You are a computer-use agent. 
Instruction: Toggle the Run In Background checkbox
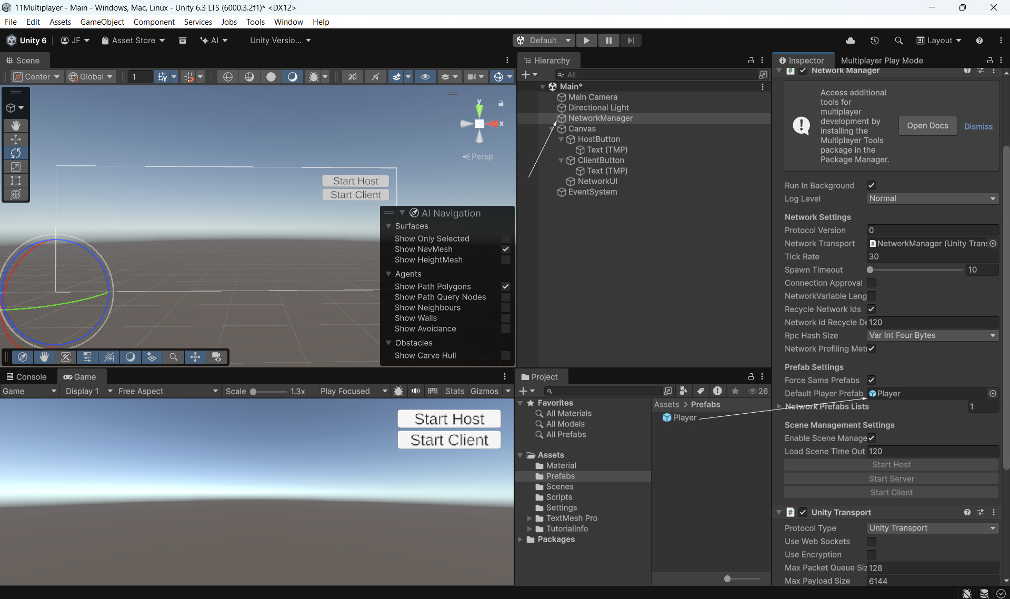coord(871,185)
